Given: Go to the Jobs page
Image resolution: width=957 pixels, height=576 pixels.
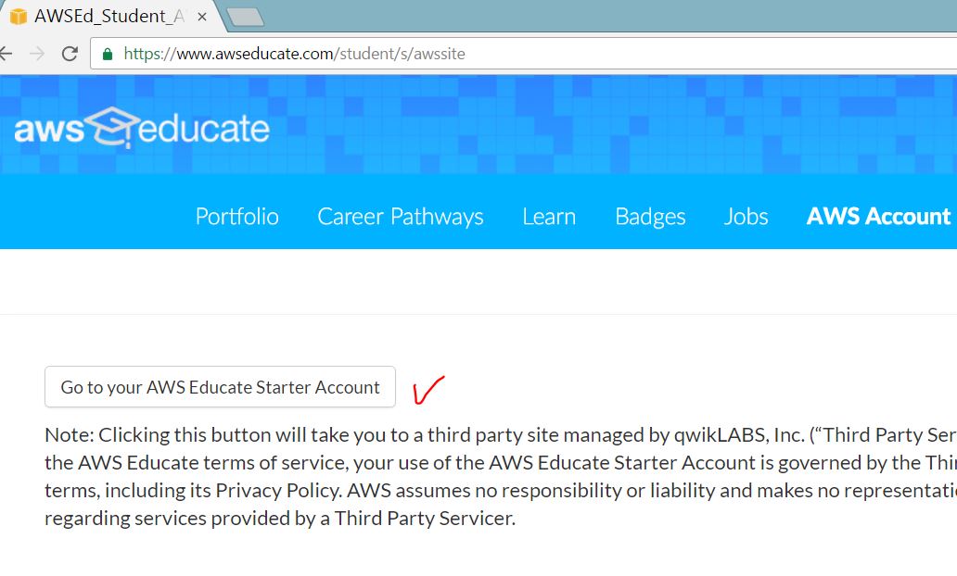Looking at the screenshot, I should tap(746, 217).
